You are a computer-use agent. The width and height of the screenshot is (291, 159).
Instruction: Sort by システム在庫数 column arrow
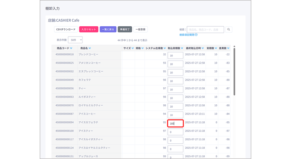(x=165, y=48)
